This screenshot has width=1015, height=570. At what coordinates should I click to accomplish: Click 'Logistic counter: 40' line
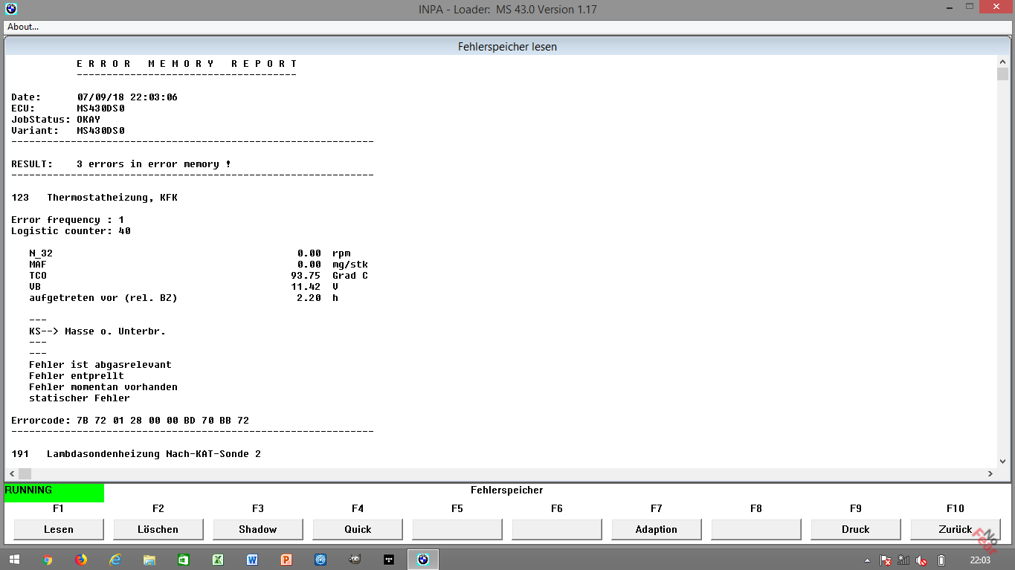(71, 231)
